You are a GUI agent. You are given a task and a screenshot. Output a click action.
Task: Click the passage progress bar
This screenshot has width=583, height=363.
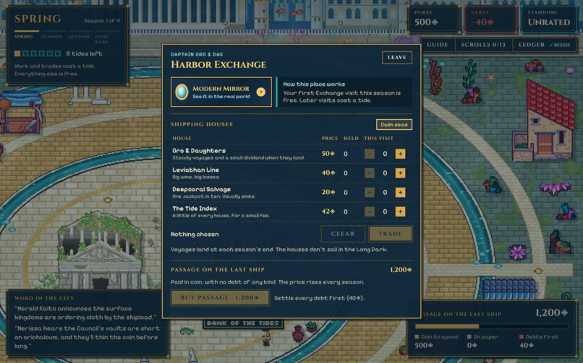[x=491, y=327]
